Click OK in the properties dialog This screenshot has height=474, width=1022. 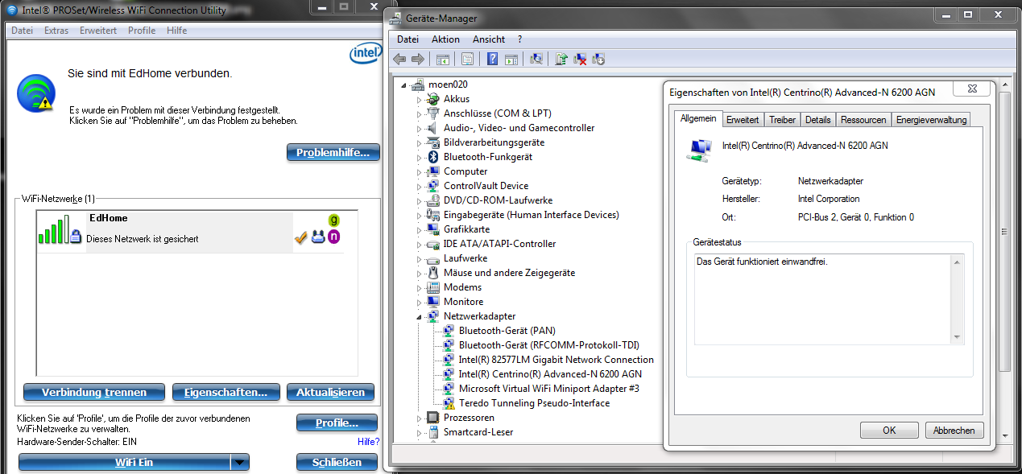pyautogui.click(x=889, y=431)
